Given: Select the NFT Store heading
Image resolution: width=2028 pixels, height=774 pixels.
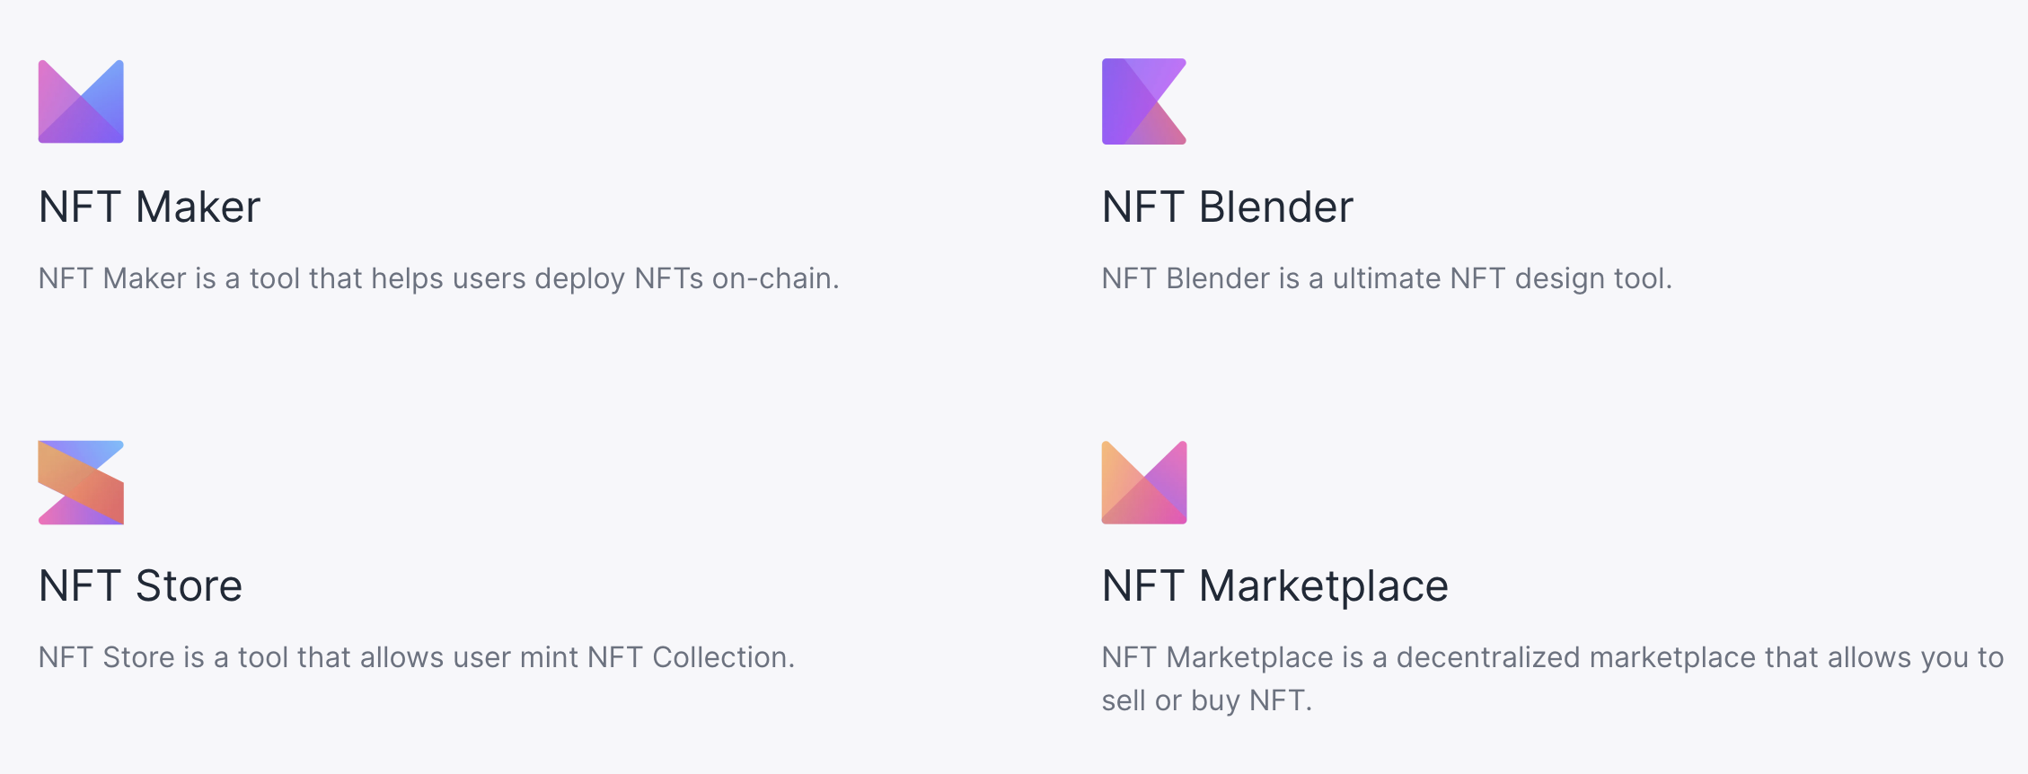Looking at the screenshot, I should point(140,586).
